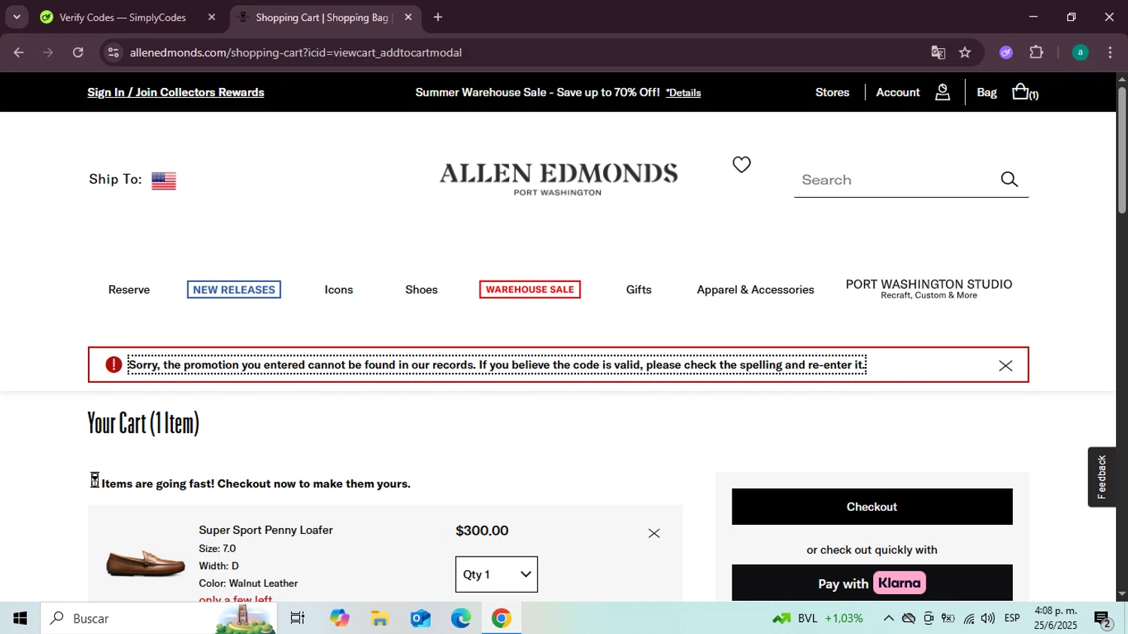
Task: Open Copilot from the taskbar
Action: click(x=339, y=618)
